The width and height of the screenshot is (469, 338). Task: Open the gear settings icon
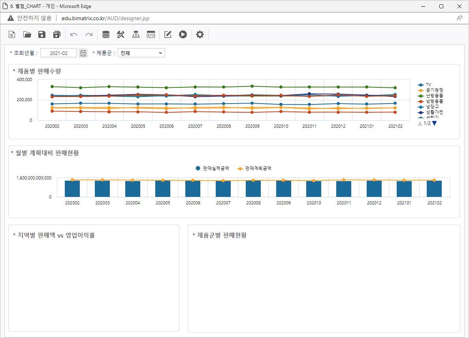(x=200, y=35)
